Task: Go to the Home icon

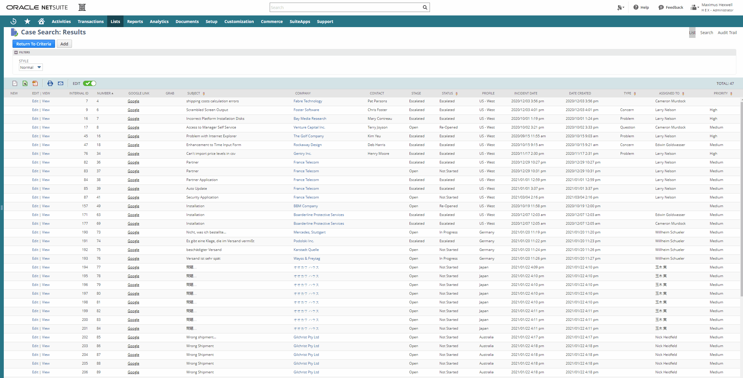Action: coord(41,21)
